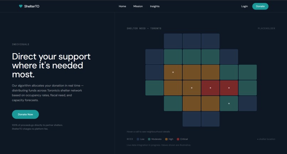Select the Low need legend swatch
Viewport: 287px width, 154px height.
pyautogui.click(x=138, y=139)
